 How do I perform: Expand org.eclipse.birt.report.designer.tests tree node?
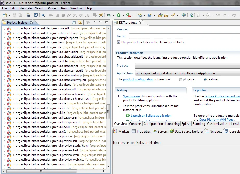click(5, 42)
